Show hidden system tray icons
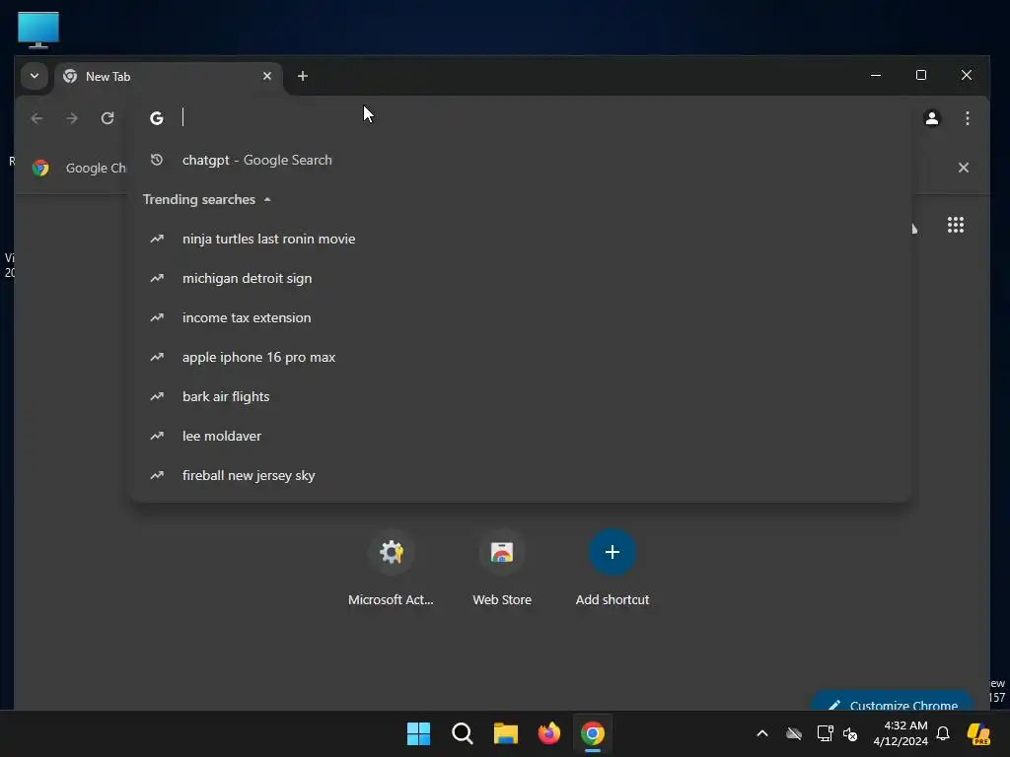The height and width of the screenshot is (757, 1010). tap(762, 733)
